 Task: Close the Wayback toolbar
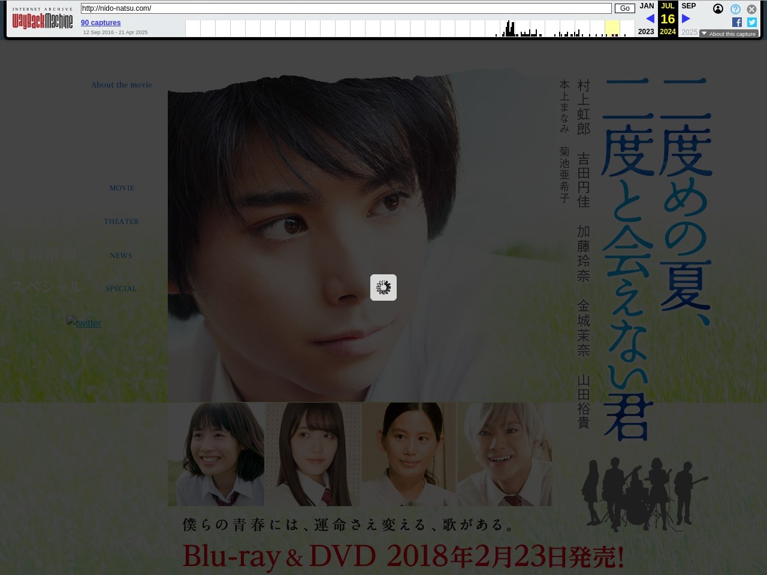coord(751,9)
